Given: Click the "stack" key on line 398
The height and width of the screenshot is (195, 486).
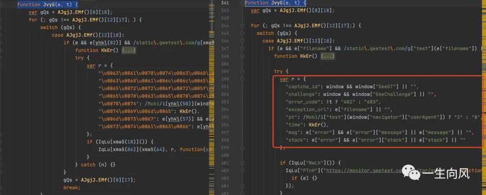Looking at the screenshot, I should click(296, 140).
